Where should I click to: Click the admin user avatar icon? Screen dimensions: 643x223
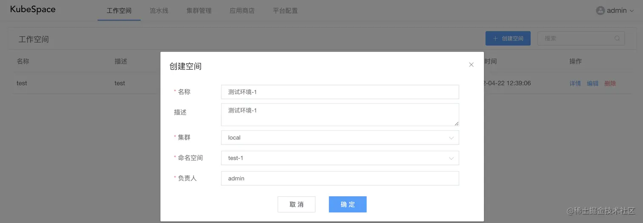pyautogui.click(x=600, y=11)
